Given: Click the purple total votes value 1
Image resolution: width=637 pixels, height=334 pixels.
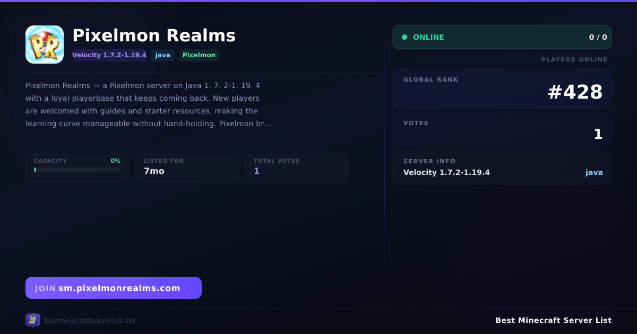Looking at the screenshot, I should pyautogui.click(x=256, y=171).
